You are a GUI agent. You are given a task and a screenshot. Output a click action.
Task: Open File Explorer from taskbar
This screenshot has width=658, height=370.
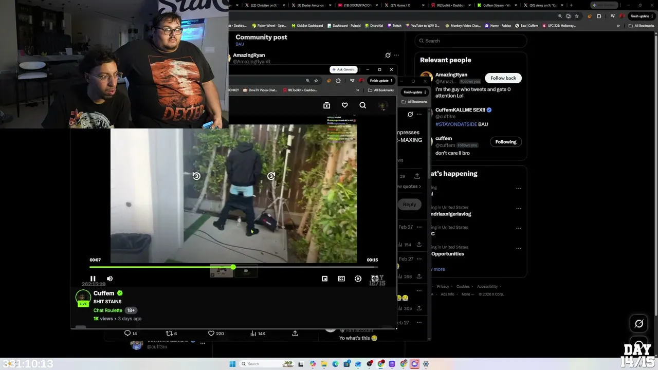[324, 364]
